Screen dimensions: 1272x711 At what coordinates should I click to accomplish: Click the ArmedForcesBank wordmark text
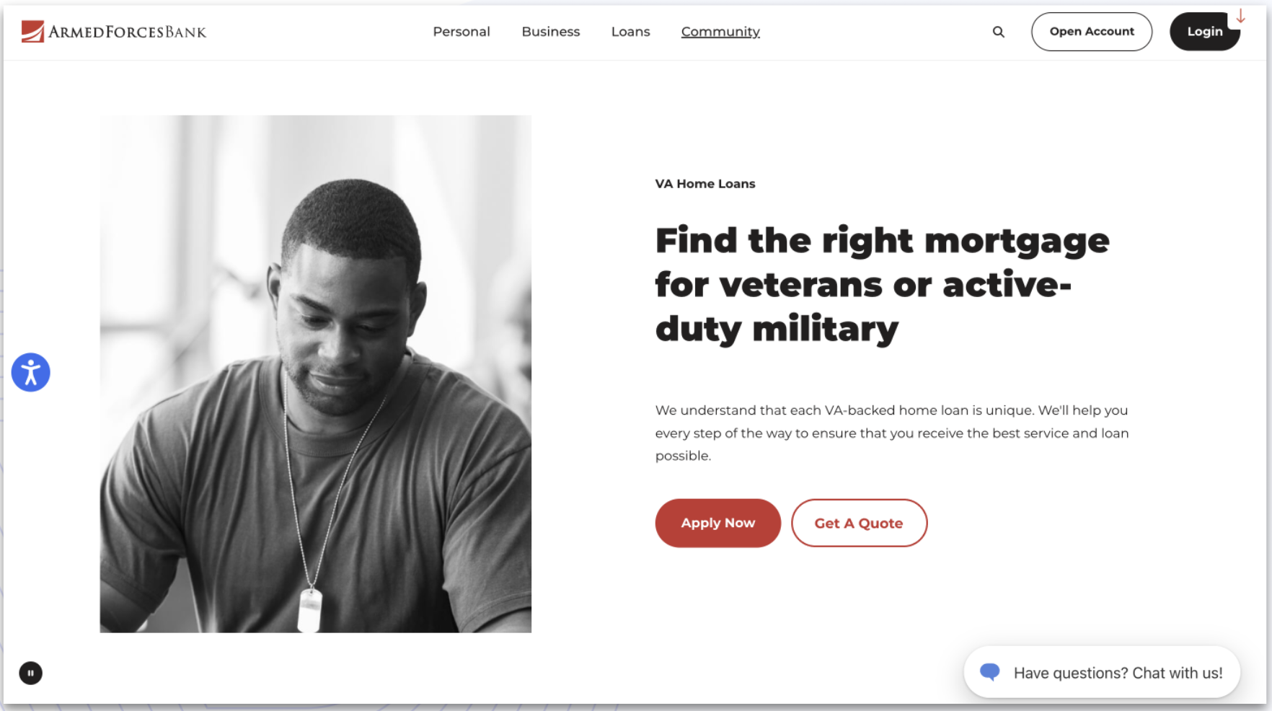coord(128,32)
